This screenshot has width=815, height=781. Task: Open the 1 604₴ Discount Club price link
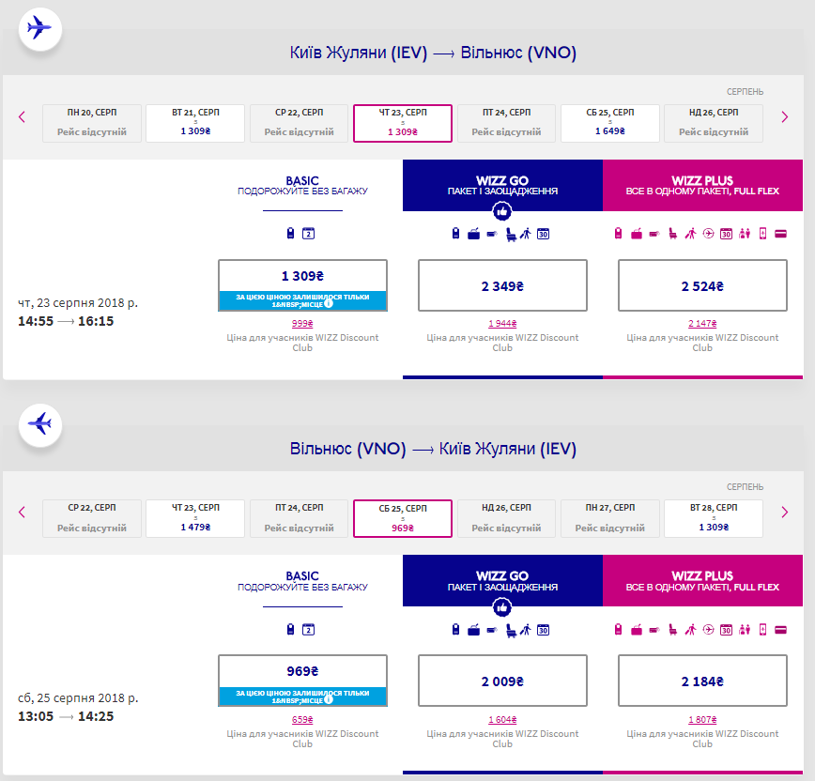(x=502, y=720)
